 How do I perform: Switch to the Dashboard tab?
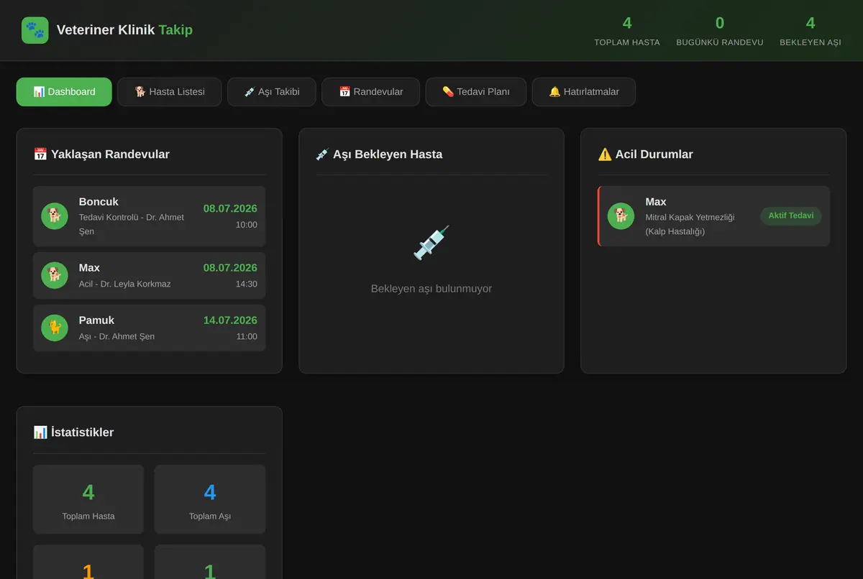(x=64, y=92)
